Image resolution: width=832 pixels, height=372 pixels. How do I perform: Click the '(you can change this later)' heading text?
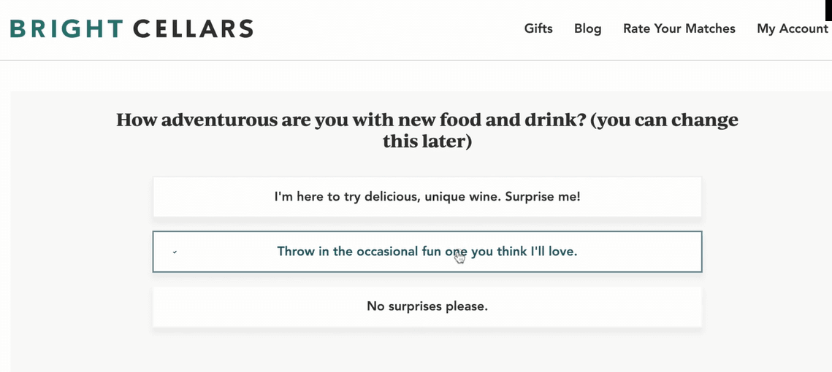pyautogui.click(x=560, y=131)
